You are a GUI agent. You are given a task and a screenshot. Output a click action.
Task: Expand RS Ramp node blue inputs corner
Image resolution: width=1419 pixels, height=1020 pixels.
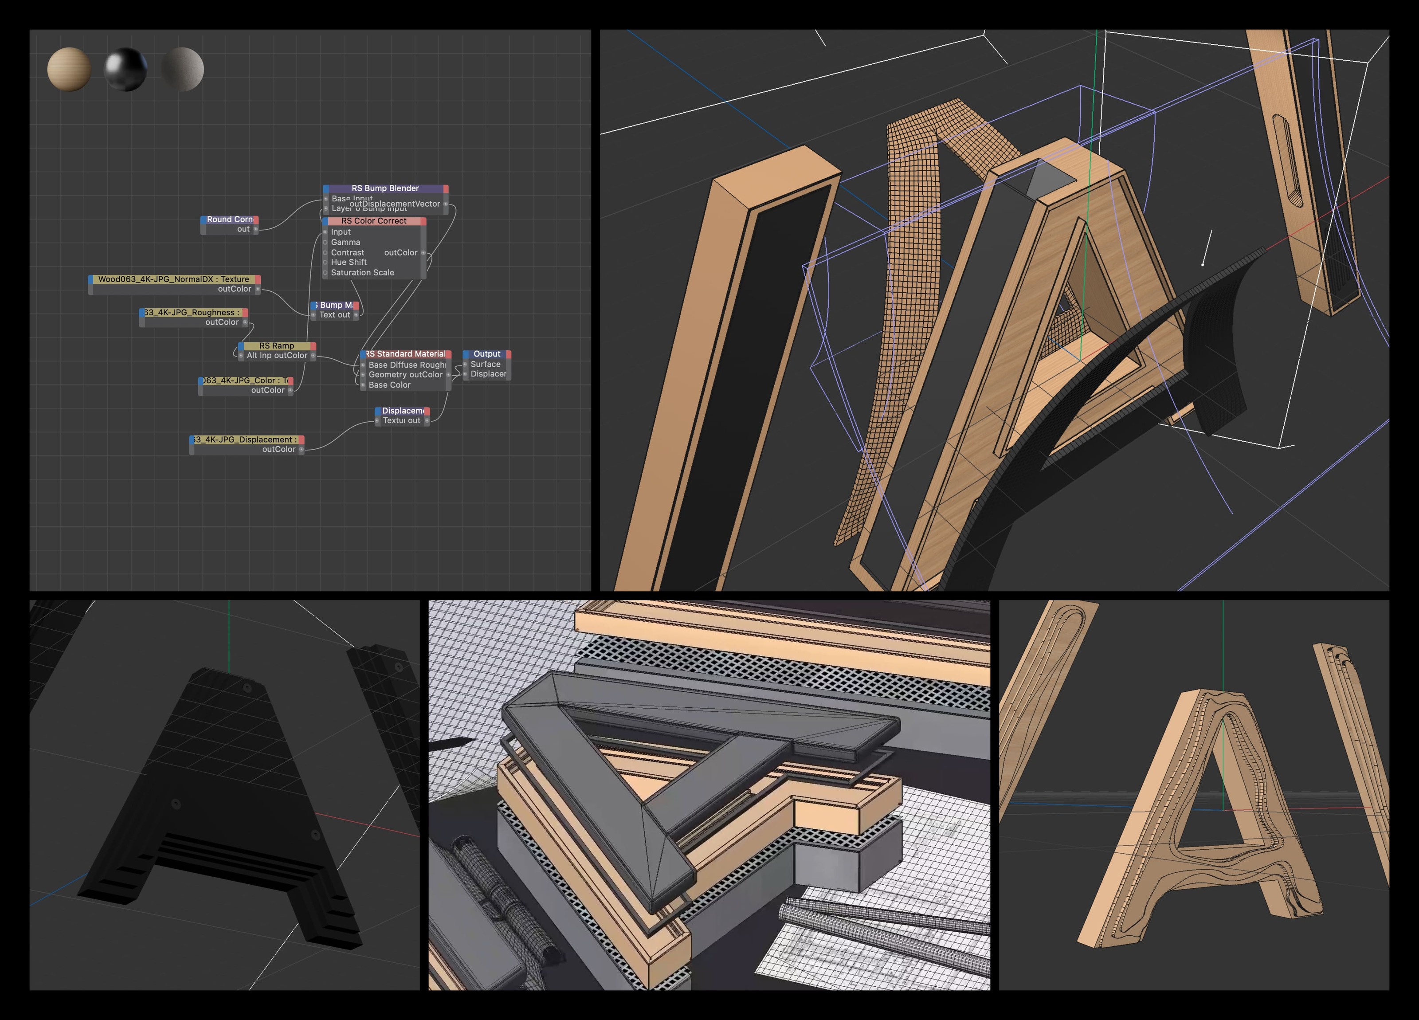pos(242,346)
